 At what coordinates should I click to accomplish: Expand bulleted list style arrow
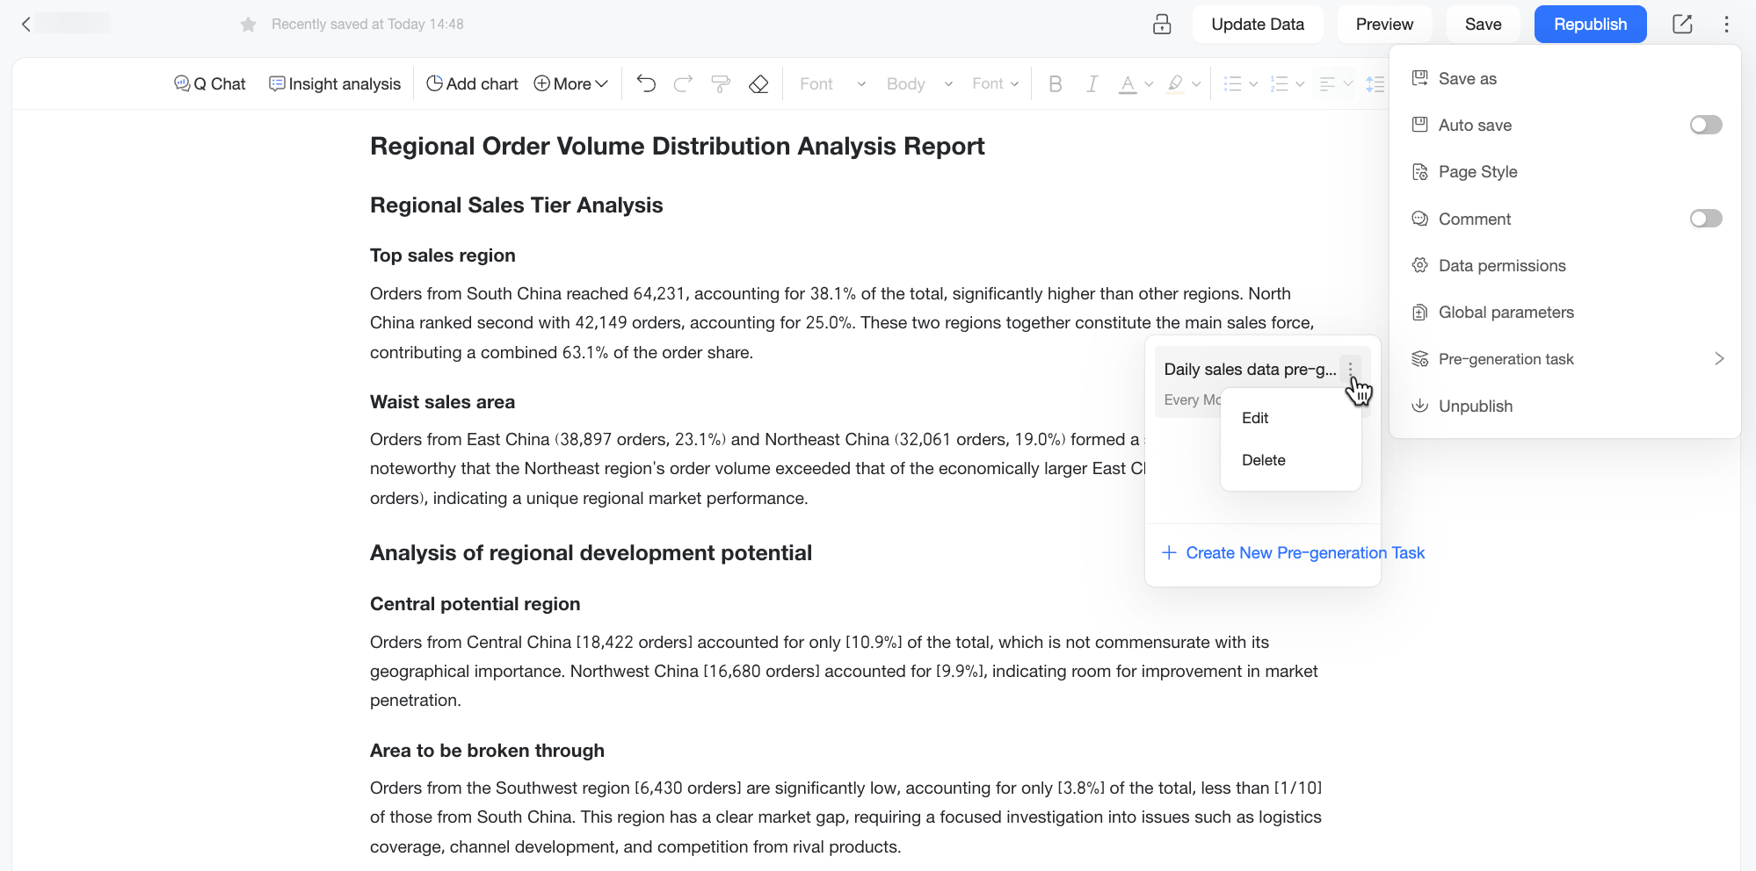click(x=1253, y=84)
